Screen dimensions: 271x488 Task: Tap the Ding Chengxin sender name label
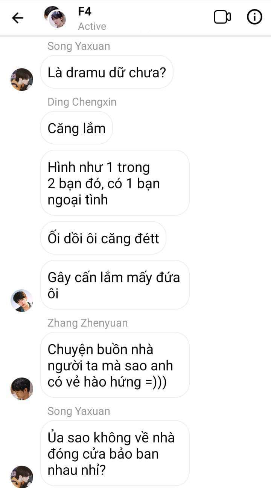[82, 102]
